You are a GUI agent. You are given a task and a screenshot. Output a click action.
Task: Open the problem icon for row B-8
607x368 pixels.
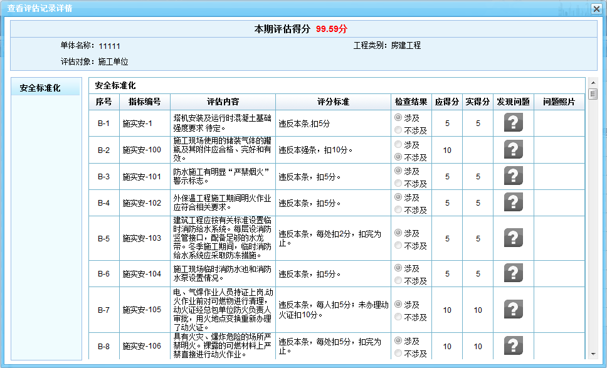[x=513, y=346]
